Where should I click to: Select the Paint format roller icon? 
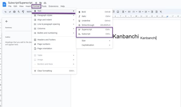23,12
